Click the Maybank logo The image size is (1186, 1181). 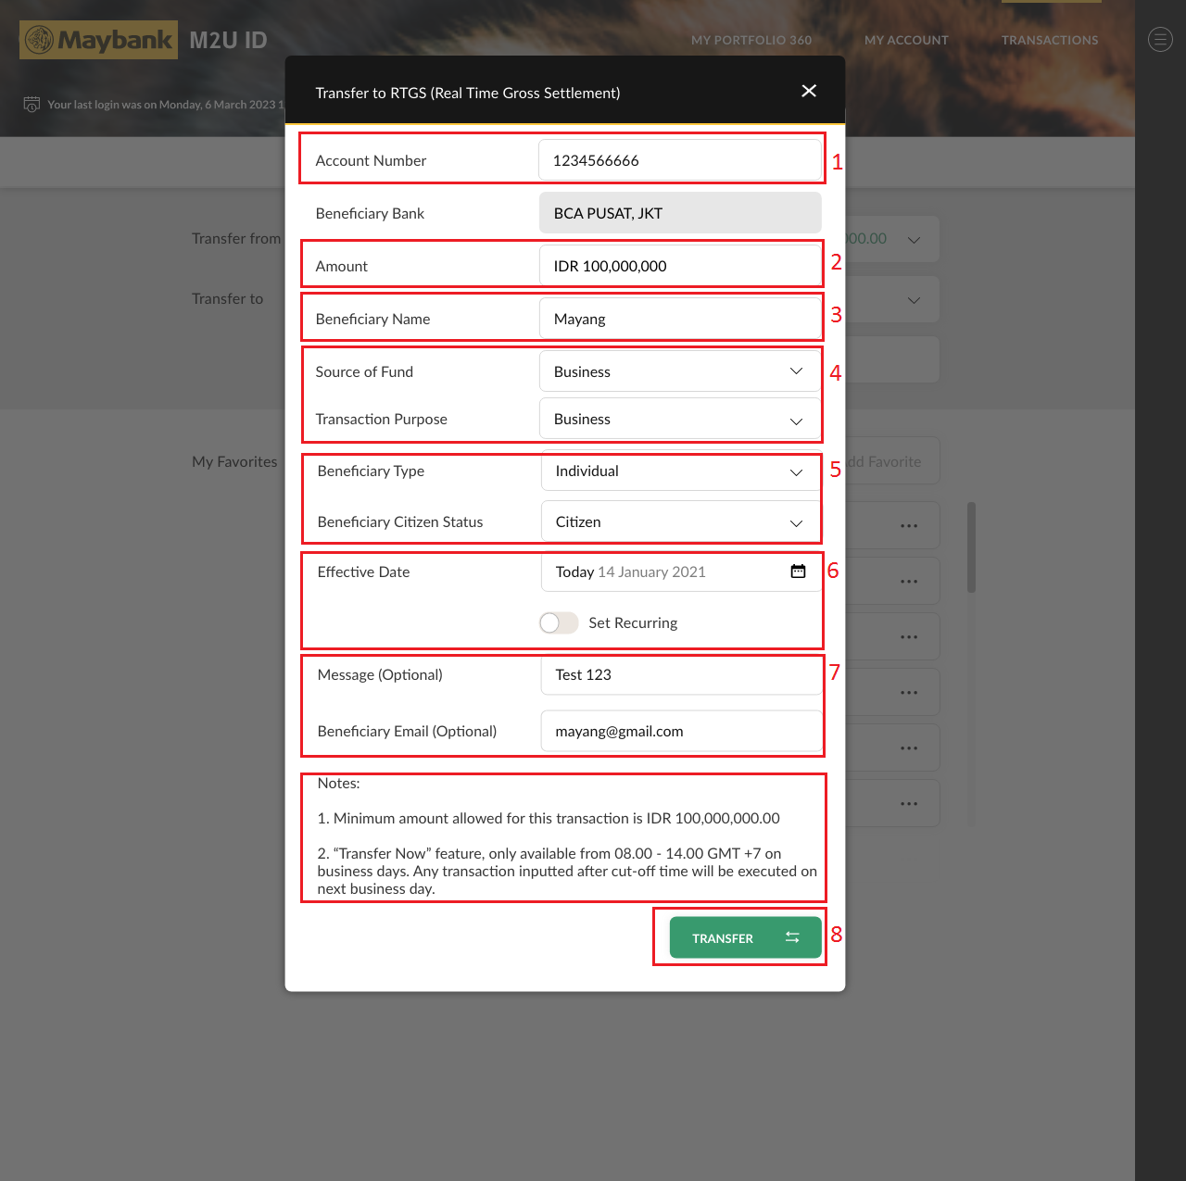point(98,40)
